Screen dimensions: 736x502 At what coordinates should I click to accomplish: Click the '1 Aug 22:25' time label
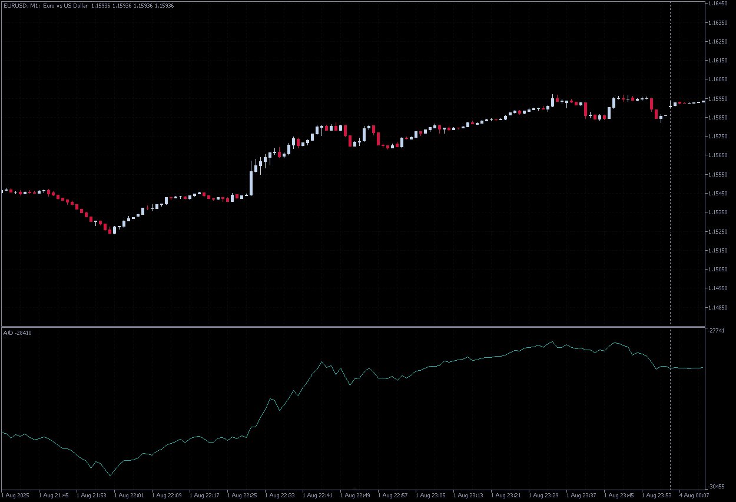coord(241,496)
